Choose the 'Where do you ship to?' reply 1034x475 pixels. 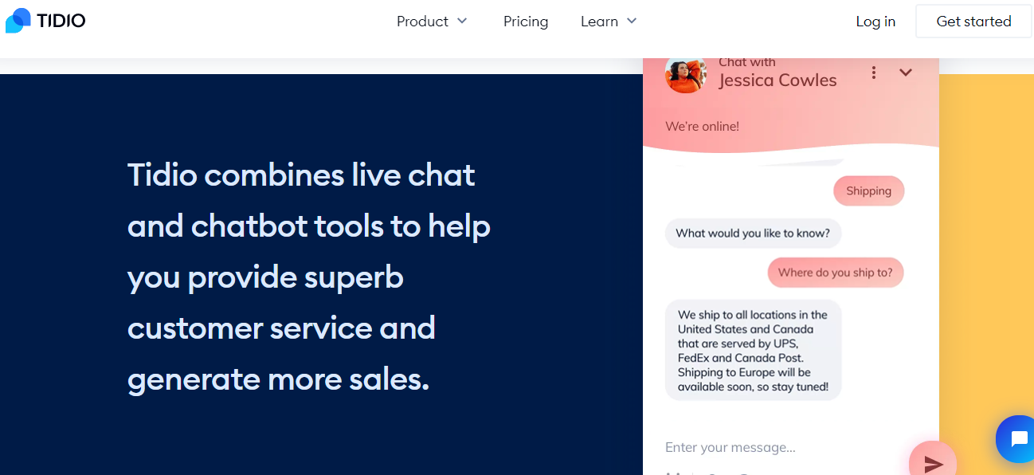[835, 272]
